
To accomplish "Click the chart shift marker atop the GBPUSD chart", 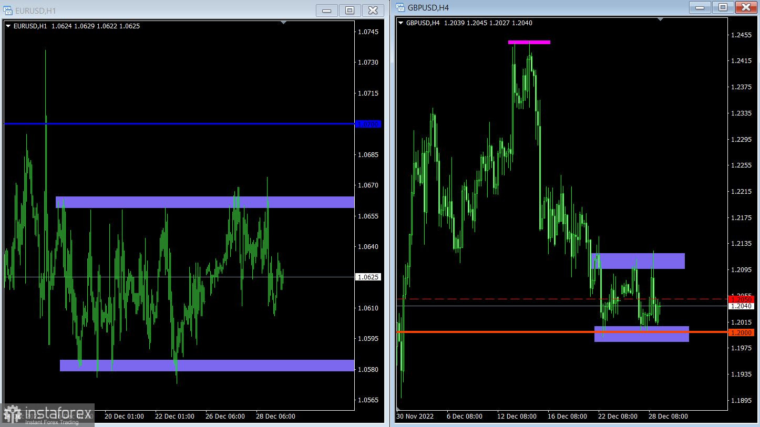I will tap(661, 19).
